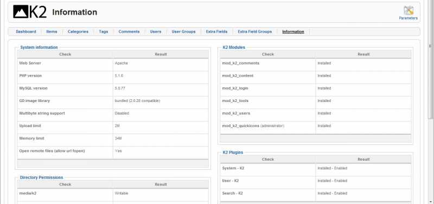Viewport: 434px width, 204px height.
Task: Select Installed result for mod_k2_users
Action: coord(324,113)
